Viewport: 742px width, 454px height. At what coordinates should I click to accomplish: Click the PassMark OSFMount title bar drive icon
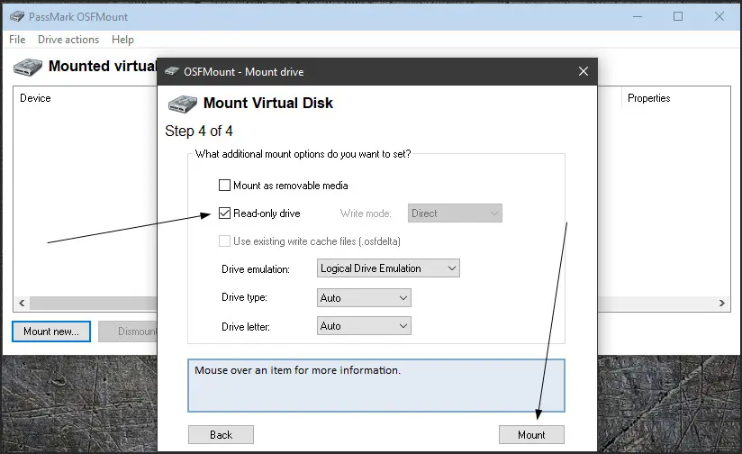click(x=17, y=16)
